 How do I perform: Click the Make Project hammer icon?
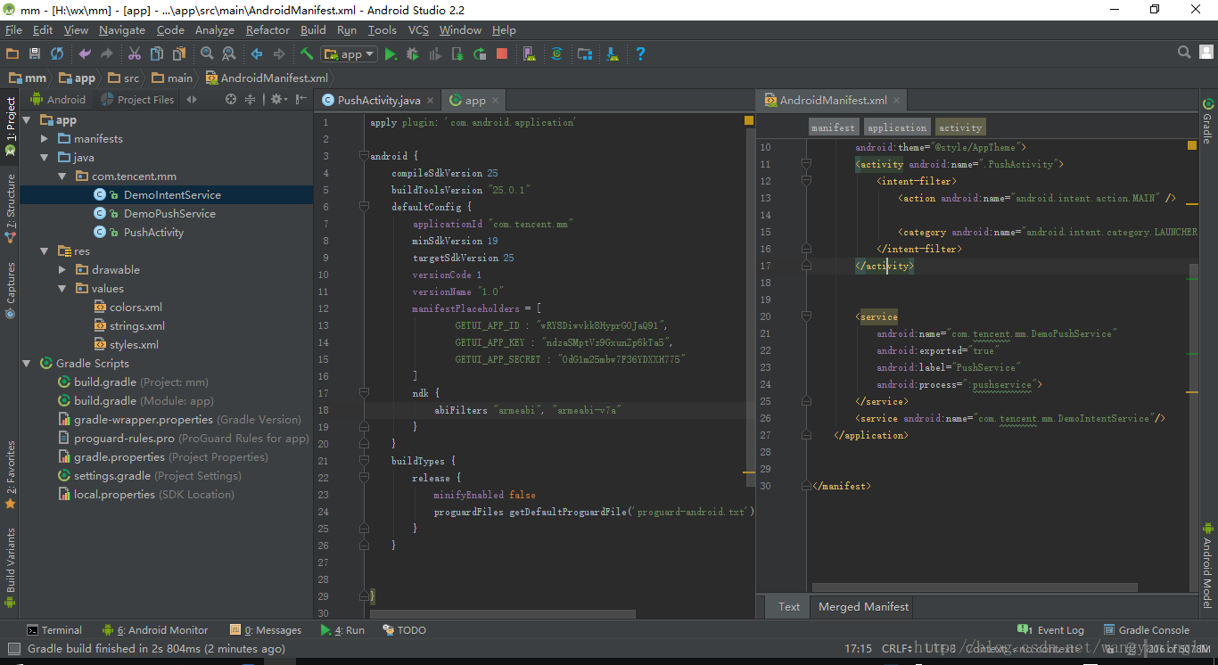(307, 53)
